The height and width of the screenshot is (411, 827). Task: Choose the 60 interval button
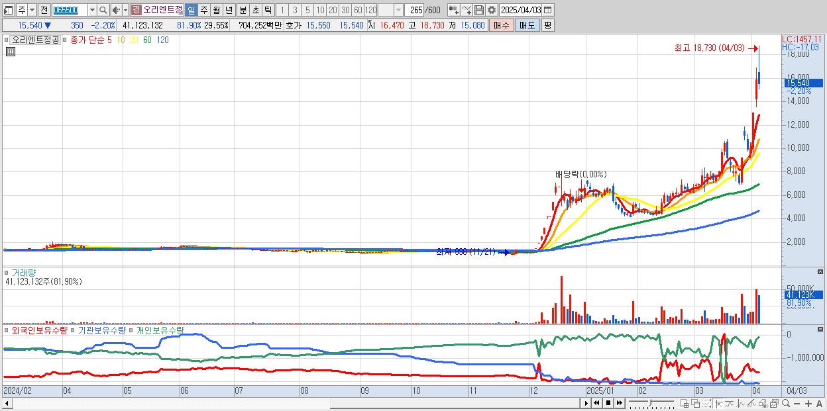[x=358, y=10]
